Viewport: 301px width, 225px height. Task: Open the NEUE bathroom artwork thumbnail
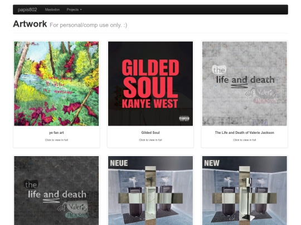(x=151, y=191)
